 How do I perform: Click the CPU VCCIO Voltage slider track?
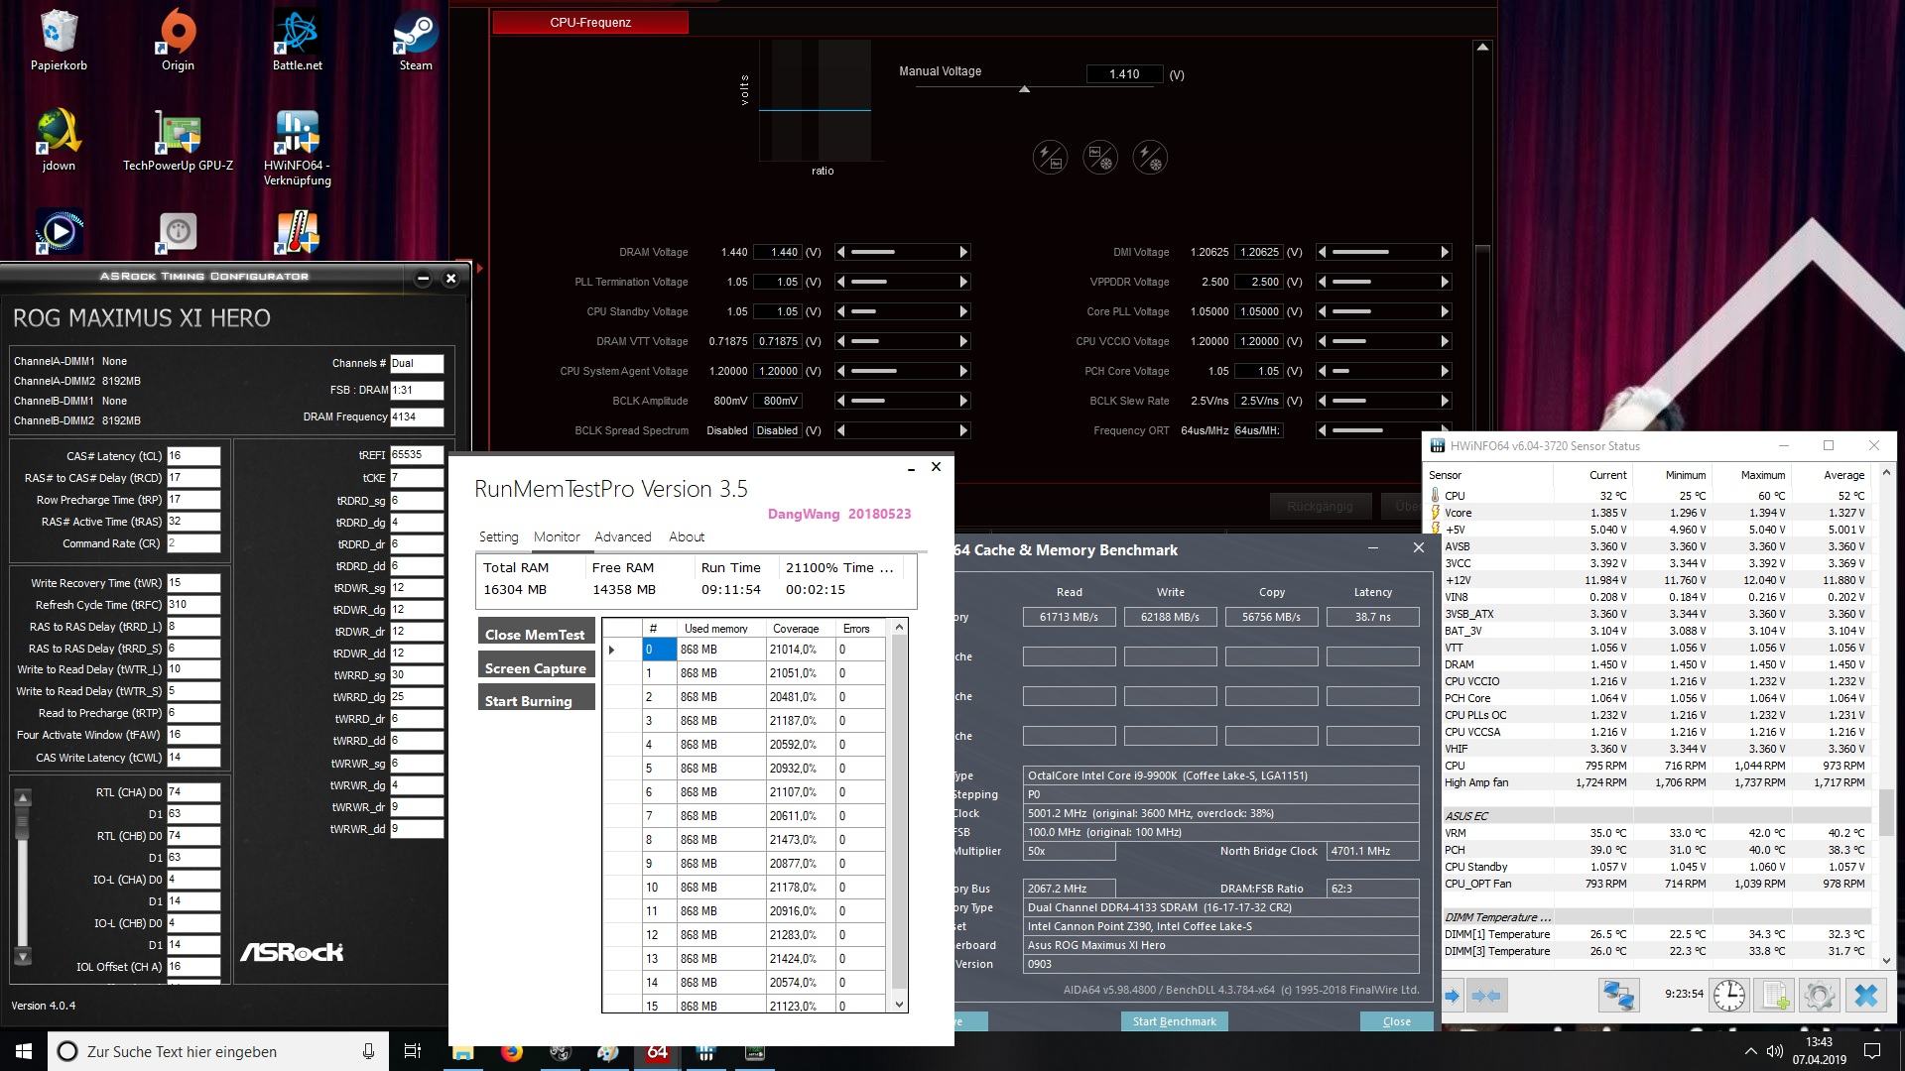[x=1385, y=341]
